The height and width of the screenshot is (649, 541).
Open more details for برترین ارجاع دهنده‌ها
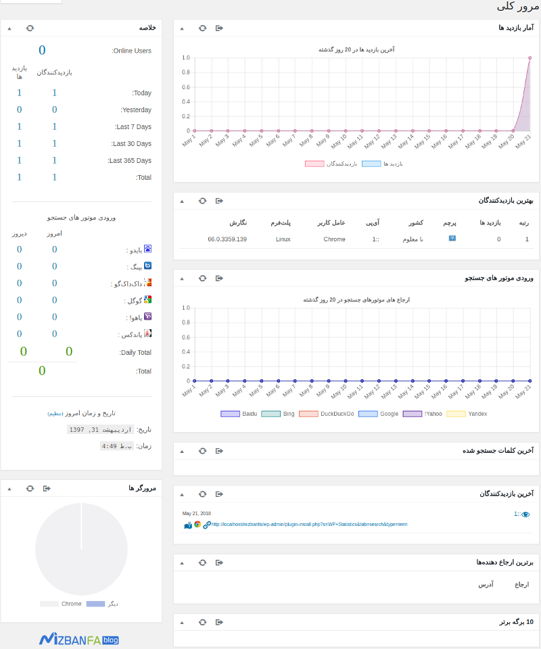(219, 562)
